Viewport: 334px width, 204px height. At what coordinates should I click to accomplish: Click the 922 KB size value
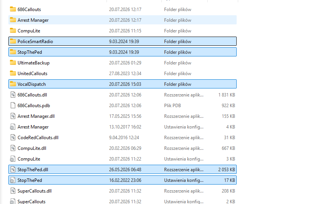[x=228, y=106]
